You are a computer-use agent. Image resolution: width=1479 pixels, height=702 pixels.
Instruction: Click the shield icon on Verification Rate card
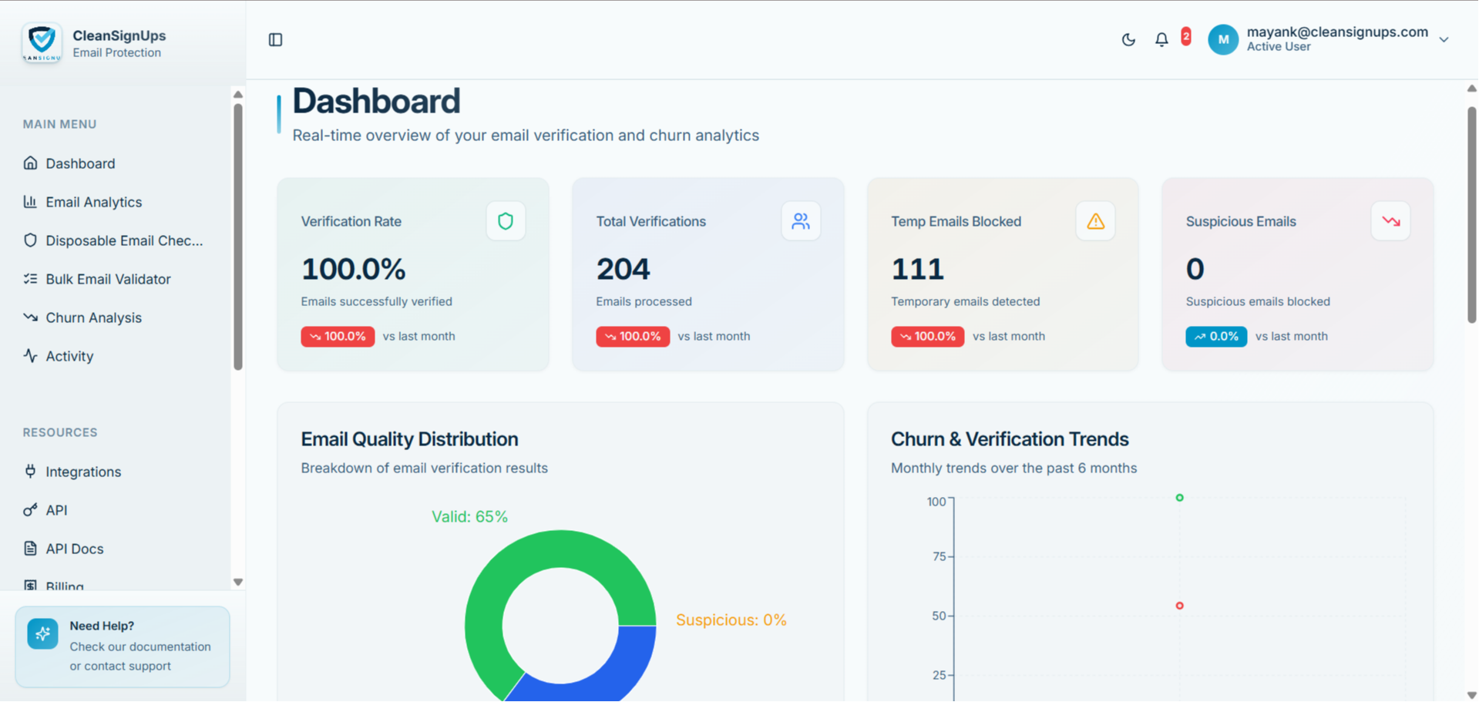(x=506, y=221)
